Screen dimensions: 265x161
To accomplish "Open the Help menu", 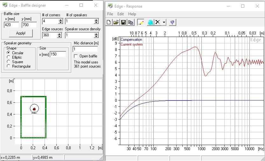I will click(132, 14).
